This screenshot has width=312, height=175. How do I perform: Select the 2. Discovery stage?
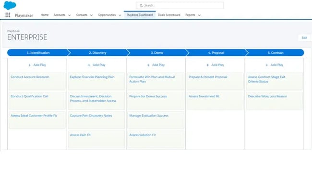pyautogui.click(x=97, y=52)
